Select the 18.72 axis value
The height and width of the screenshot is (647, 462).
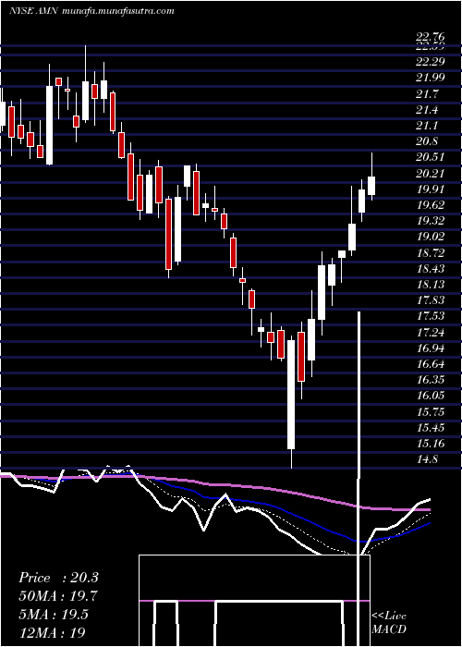(x=431, y=252)
